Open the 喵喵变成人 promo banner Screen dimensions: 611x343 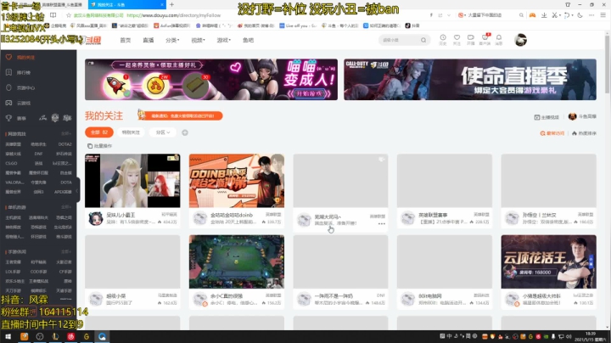211,80
